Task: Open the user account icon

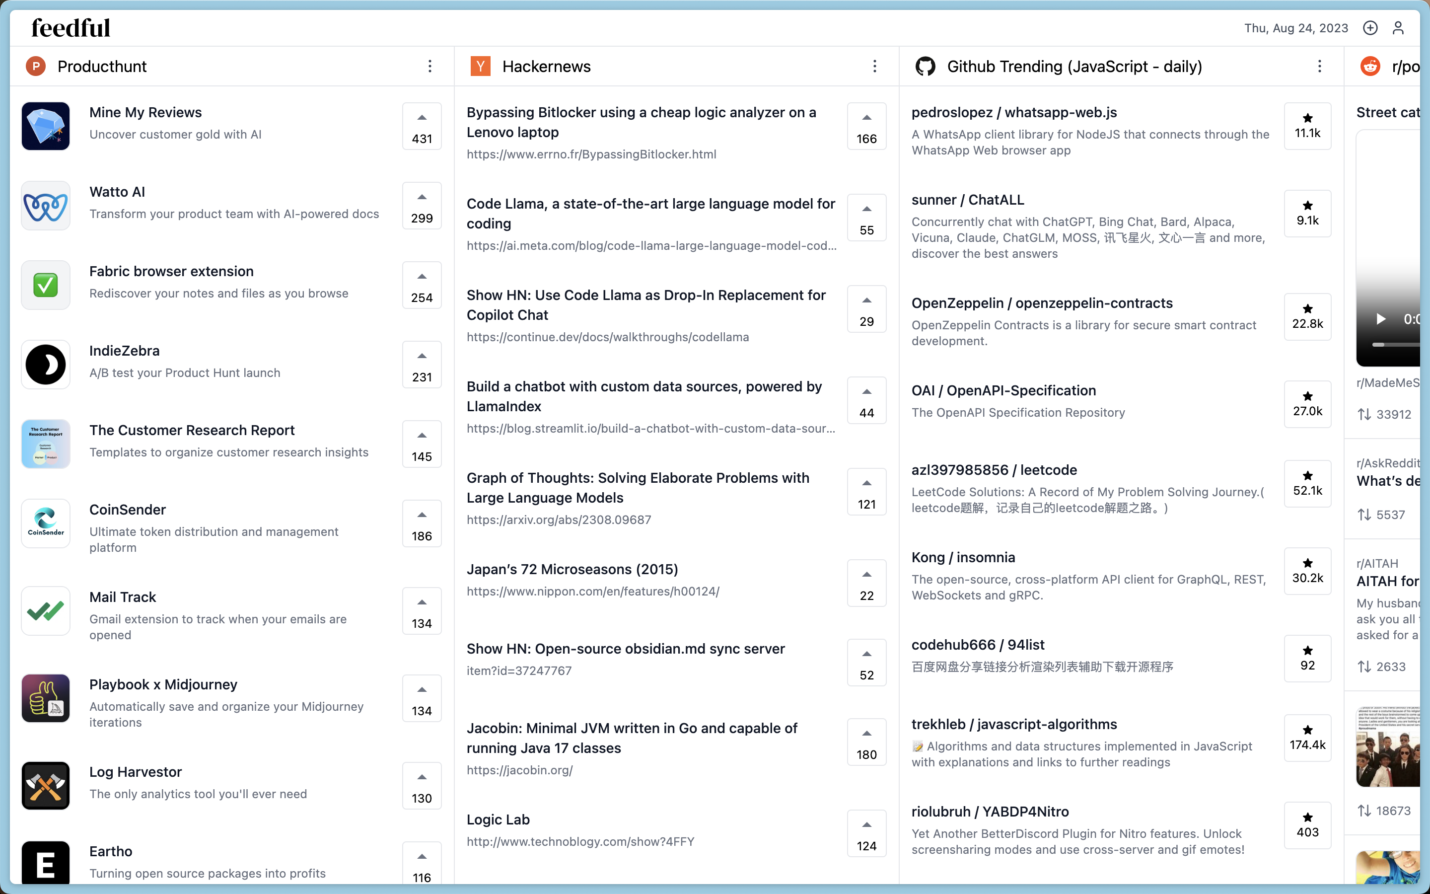Action: pos(1398,28)
